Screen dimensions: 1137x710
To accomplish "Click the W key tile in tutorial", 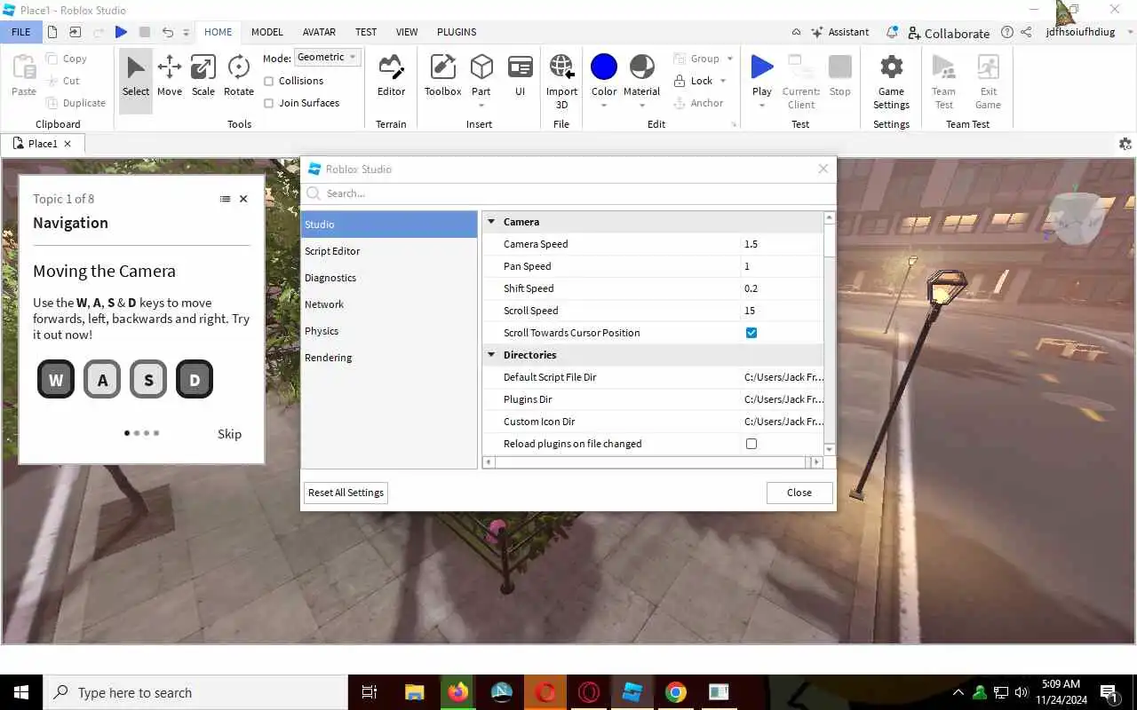I will click(x=56, y=379).
